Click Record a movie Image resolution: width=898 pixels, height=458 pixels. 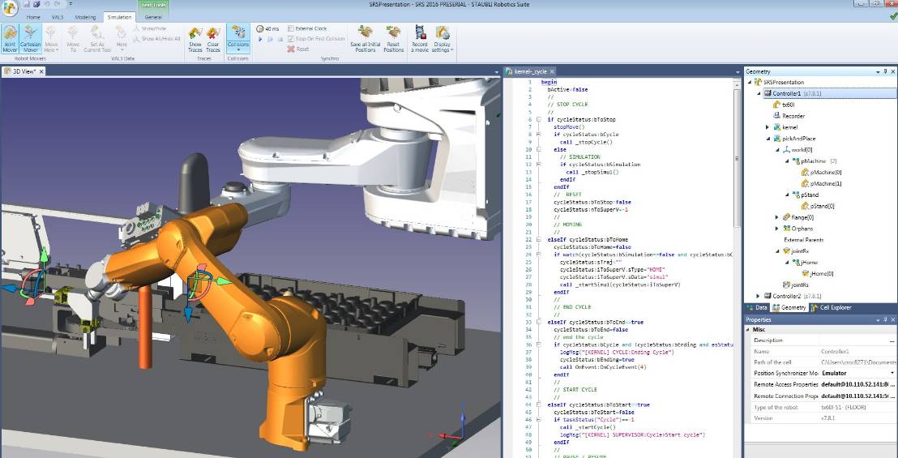coord(420,39)
